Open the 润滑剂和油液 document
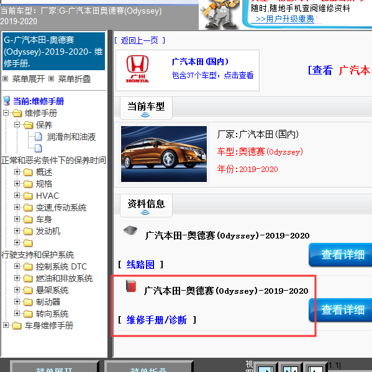Screen dimensions: 372x372 click(71, 137)
